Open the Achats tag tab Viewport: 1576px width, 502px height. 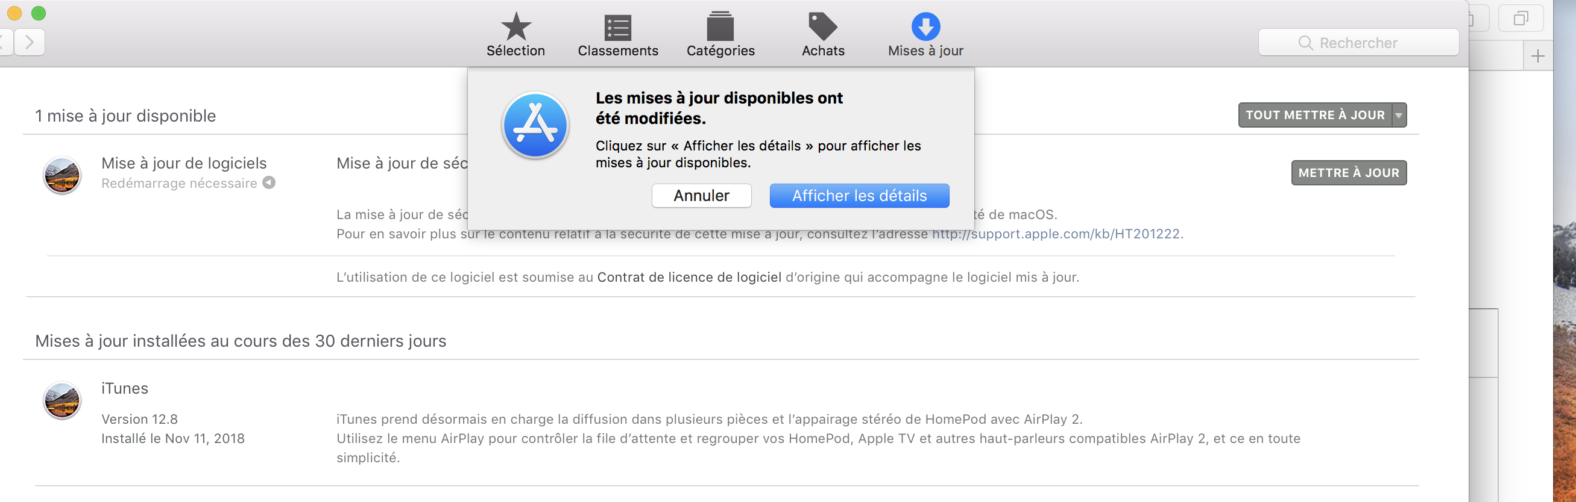823,35
